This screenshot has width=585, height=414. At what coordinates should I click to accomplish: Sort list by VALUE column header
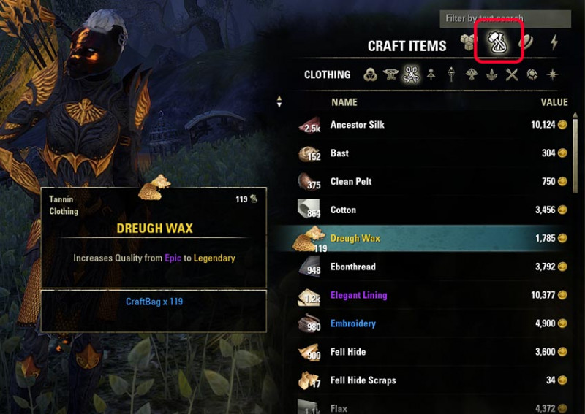point(554,102)
